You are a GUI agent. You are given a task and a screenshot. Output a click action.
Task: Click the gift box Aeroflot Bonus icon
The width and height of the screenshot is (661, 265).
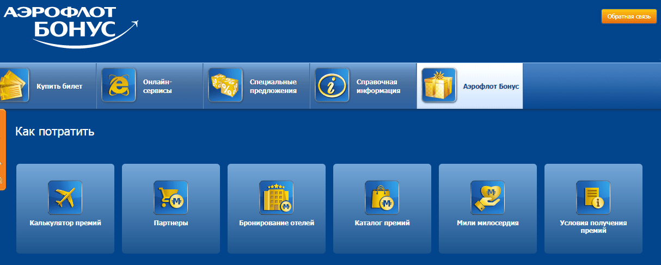[439, 85]
